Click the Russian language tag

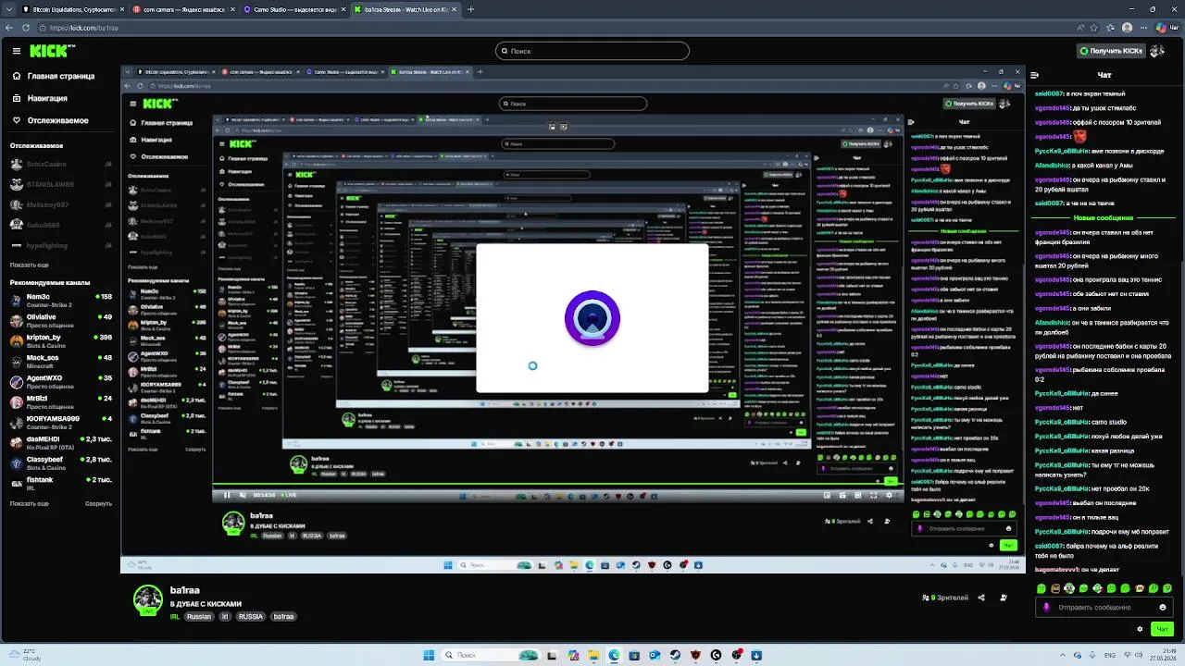pos(199,616)
